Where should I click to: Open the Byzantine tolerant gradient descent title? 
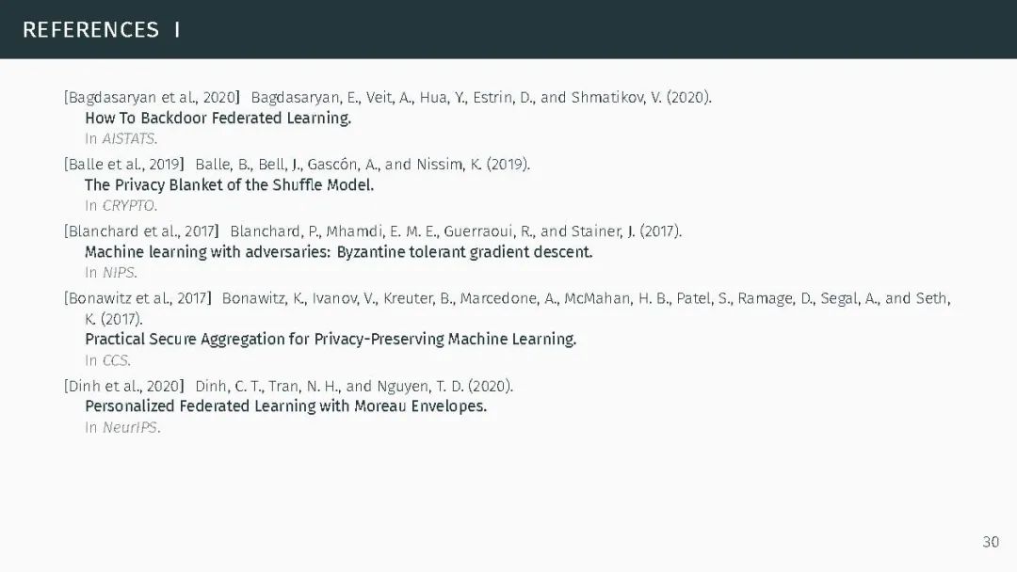pos(338,252)
